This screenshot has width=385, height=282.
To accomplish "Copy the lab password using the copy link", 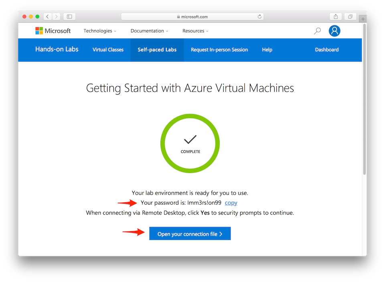I will (231, 203).
